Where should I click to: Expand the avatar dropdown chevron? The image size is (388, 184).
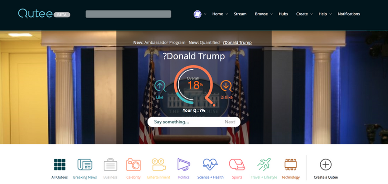point(205,14)
